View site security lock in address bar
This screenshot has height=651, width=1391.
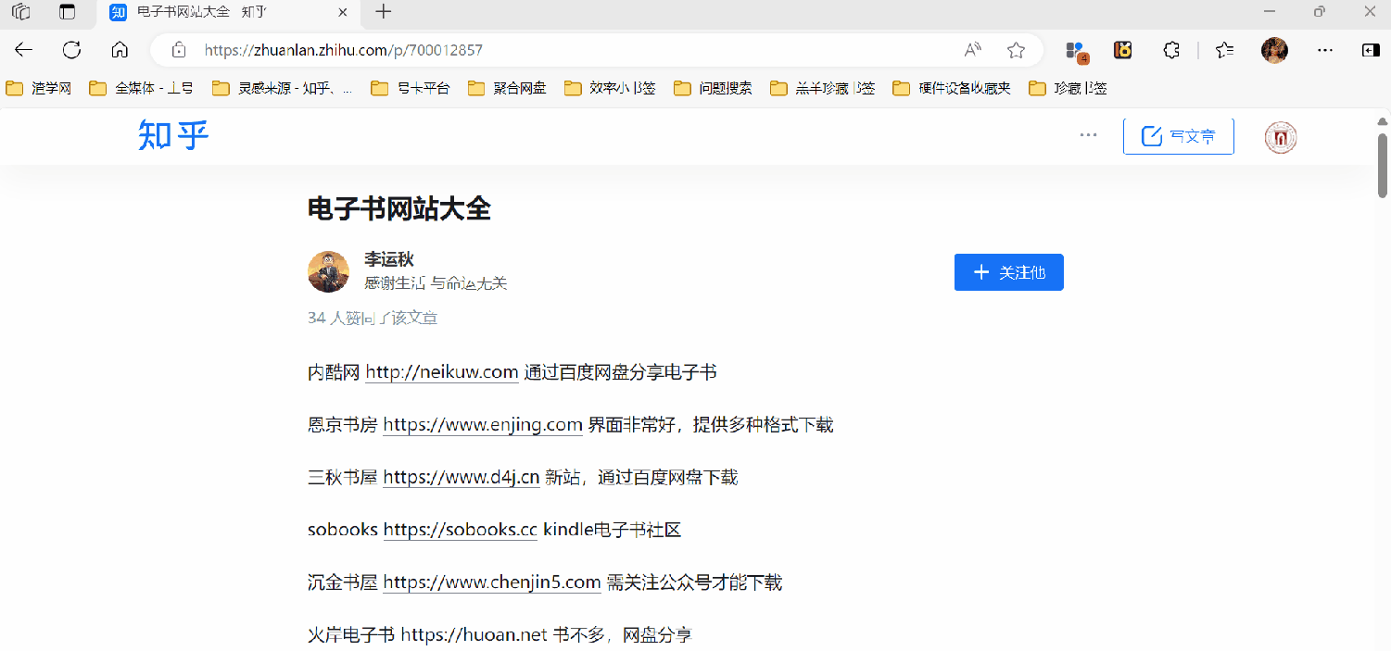(178, 50)
